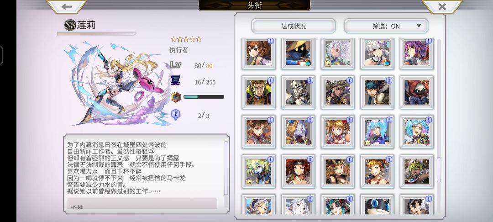
Task: Select the purple-haired girl portrait
Action: click(x=417, y=53)
